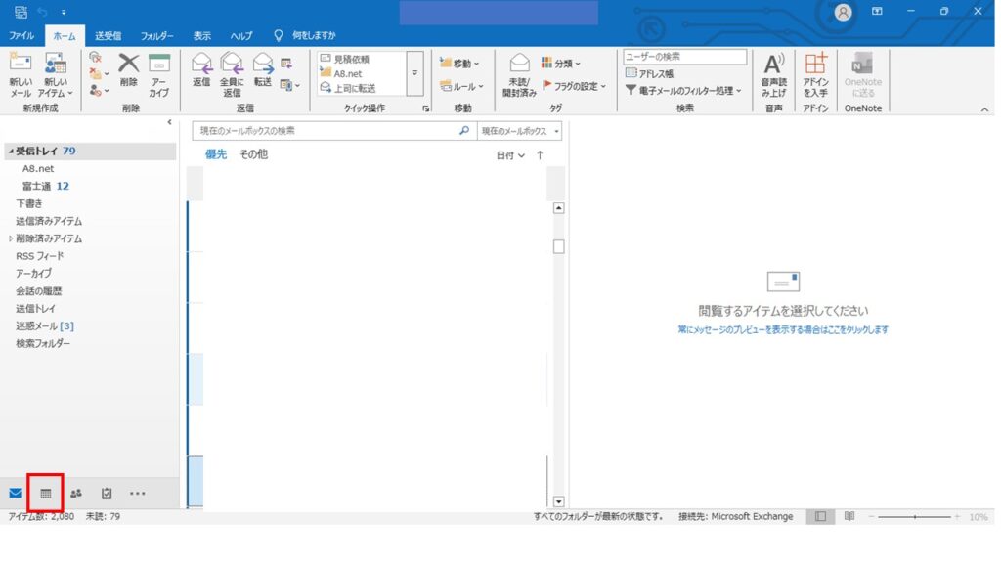1001x563 pixels.
Task: Click the 新しいメール new mail icon
Action: [21, 74]
